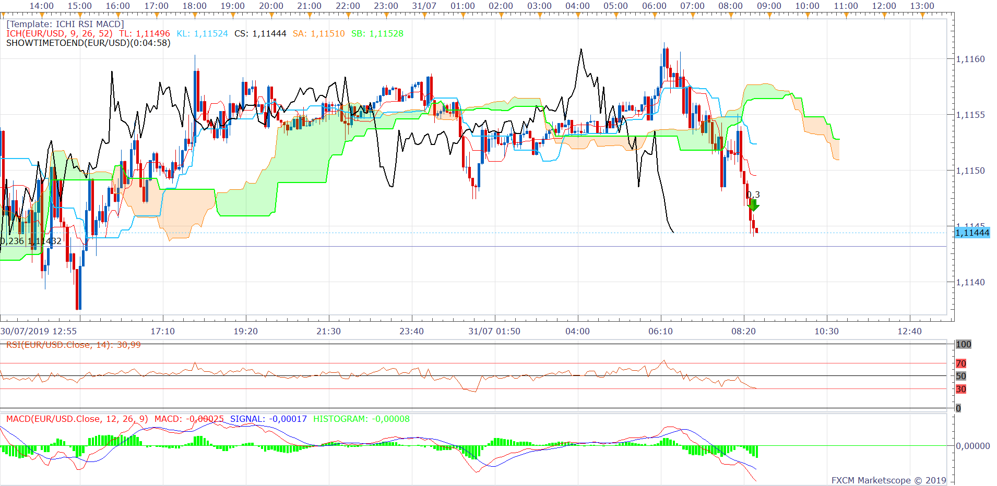
Task: Click the 06:10 time axis label
Action: click(x=661, y=331)
